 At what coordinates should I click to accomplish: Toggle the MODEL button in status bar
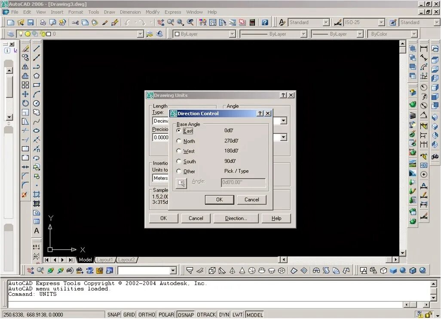point(254,315)
